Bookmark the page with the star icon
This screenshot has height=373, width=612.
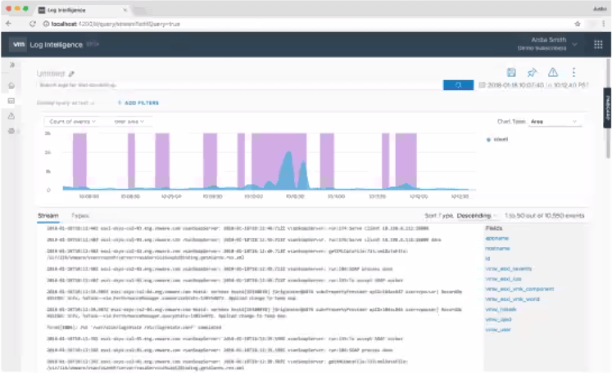[x=578, y=24]
